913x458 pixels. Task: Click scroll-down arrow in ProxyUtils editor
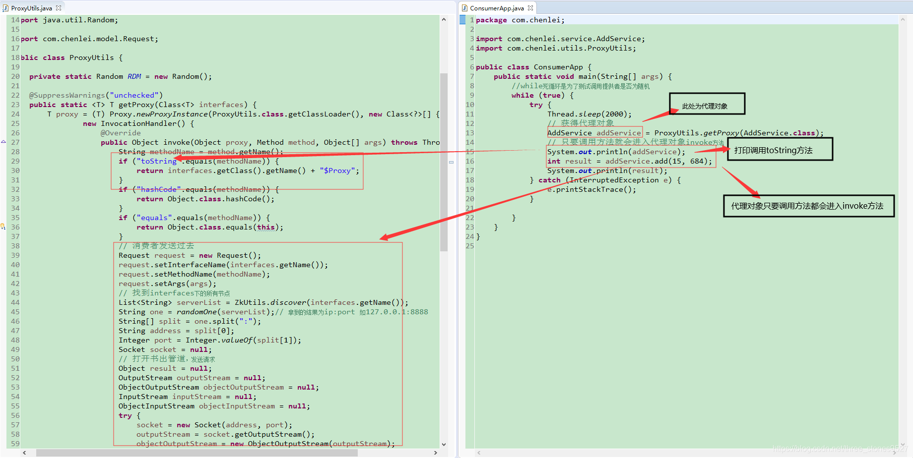click(444, 444)
